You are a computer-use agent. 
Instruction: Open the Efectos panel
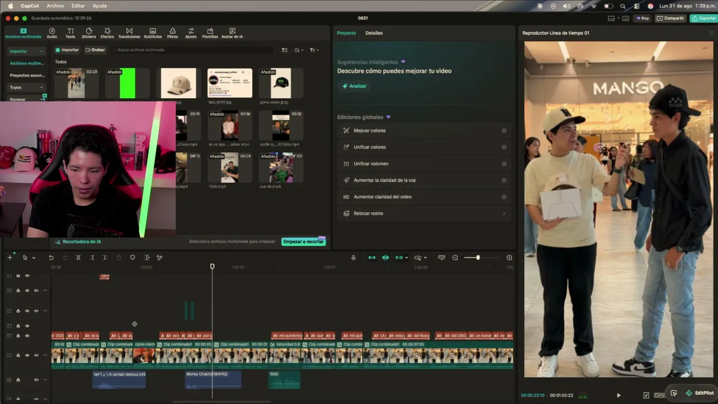coord(107,33)
